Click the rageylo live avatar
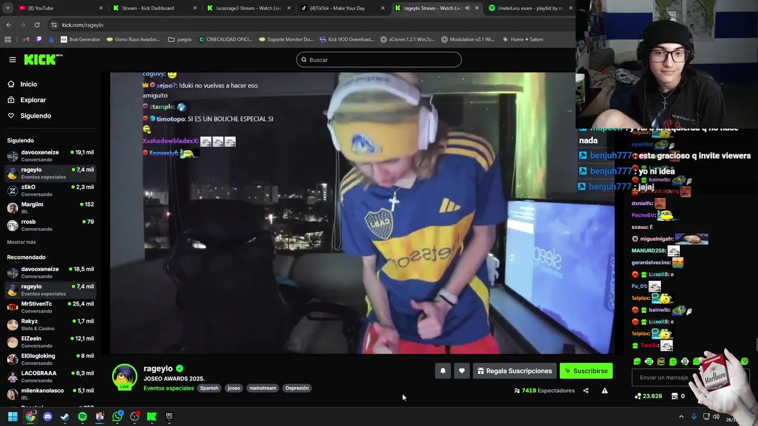This screenshot has height=426, width=758. click(x=124, y=377)
